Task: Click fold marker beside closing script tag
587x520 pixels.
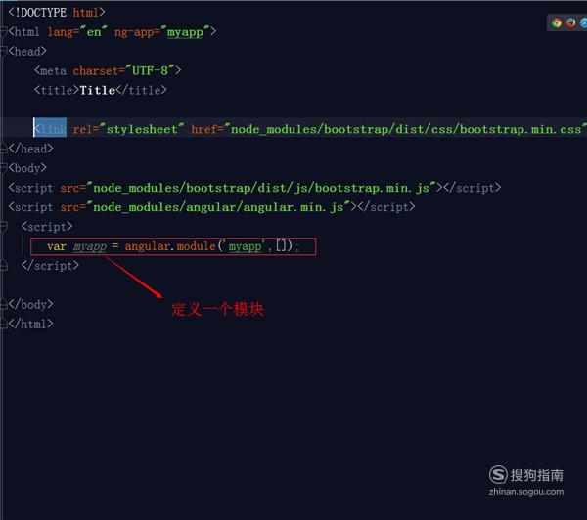Action: click(x=3, y=266)
